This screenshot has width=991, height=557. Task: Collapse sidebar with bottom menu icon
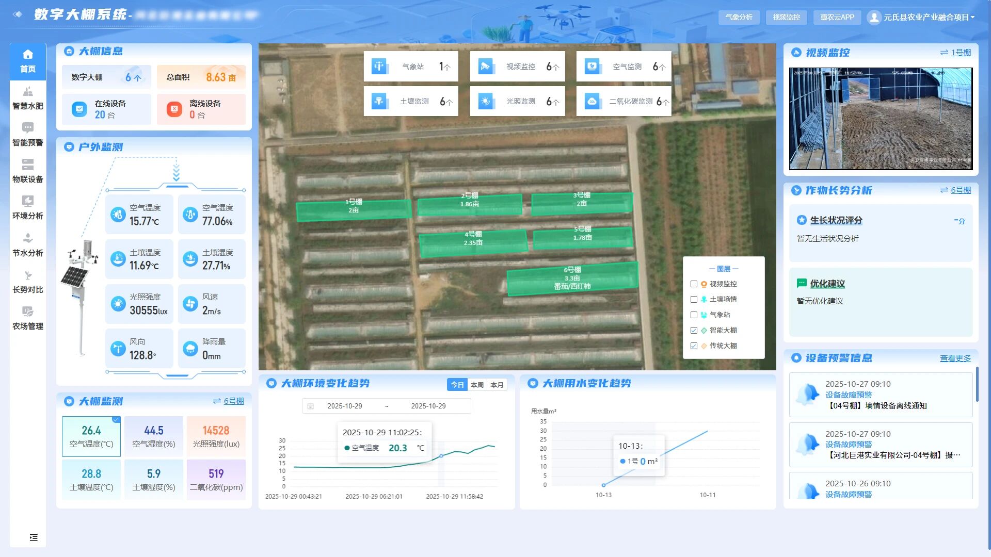tap(34, 537)
